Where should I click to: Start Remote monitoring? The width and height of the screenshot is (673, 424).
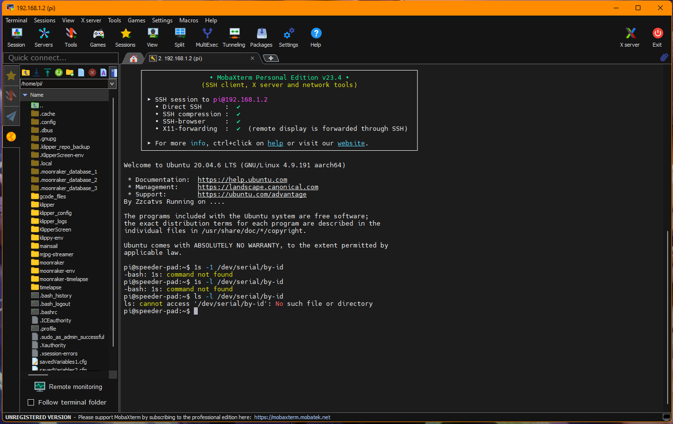69,387
